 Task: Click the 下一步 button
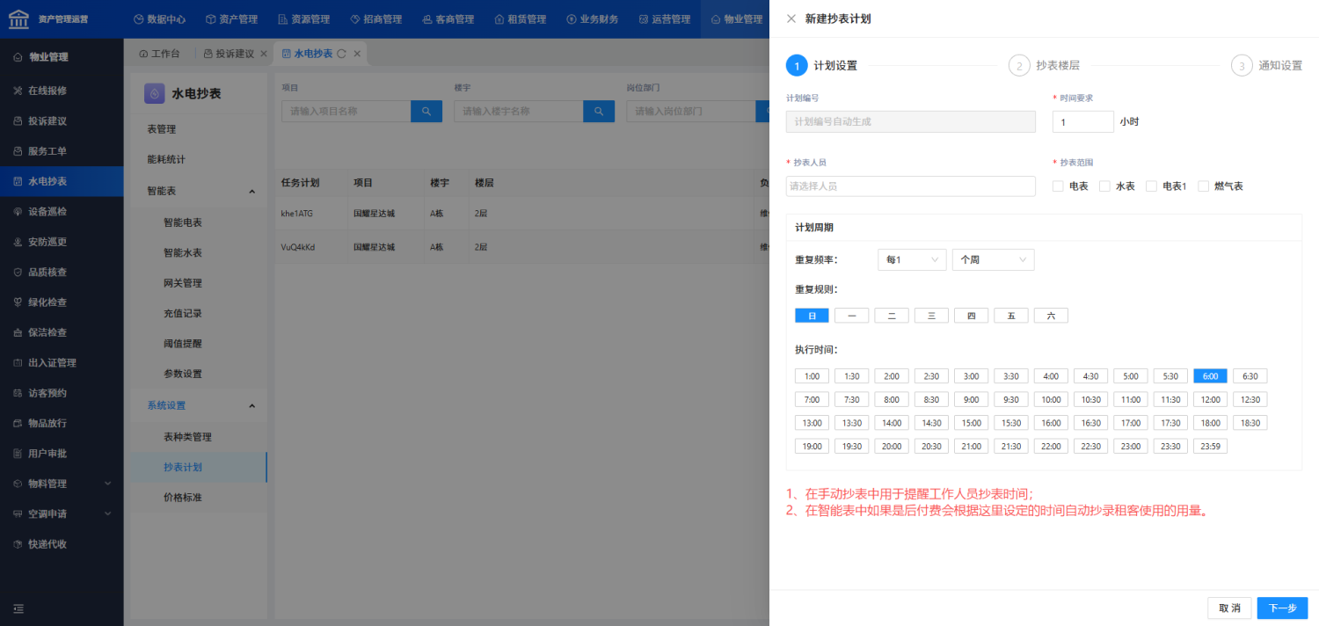click(x=1282, y=608)
